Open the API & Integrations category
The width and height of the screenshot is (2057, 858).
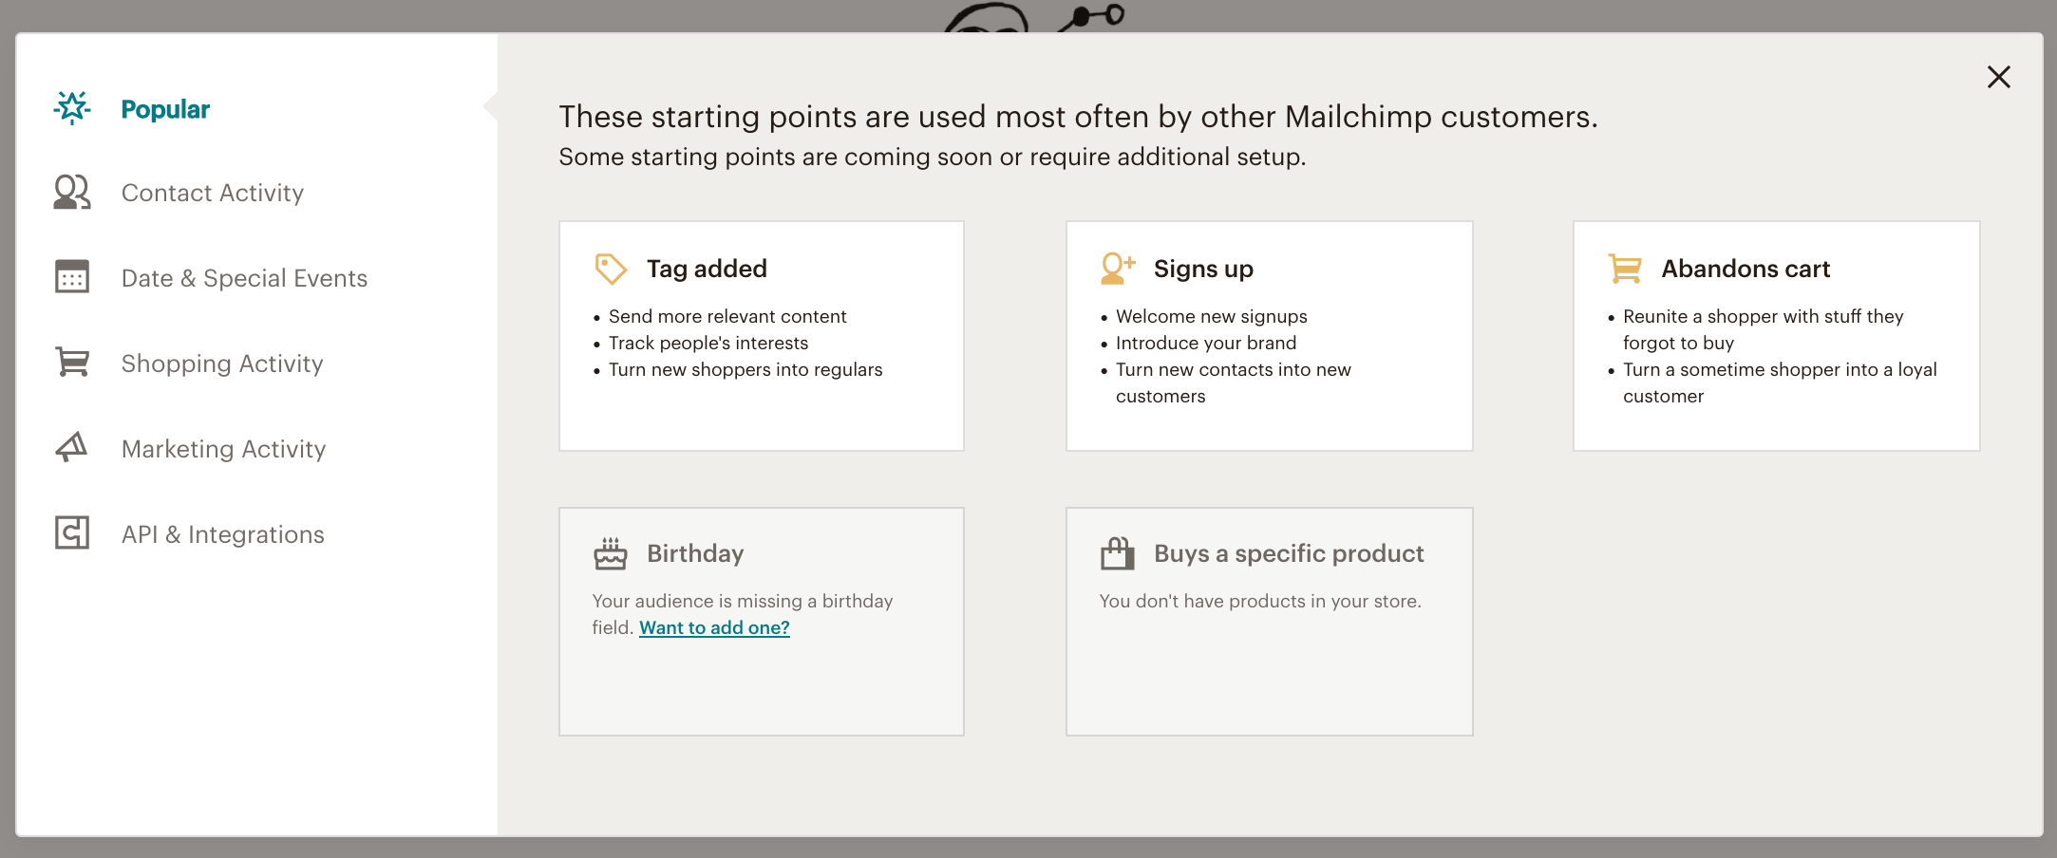tap(223, 535)
